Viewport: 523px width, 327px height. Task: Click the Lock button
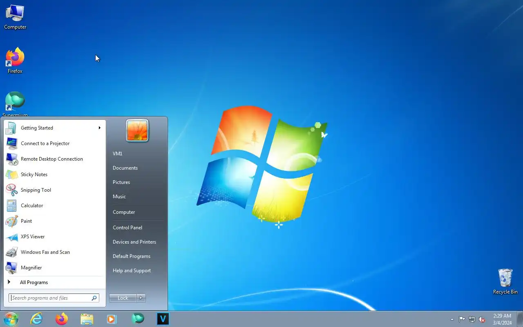(x=123, y=298)
